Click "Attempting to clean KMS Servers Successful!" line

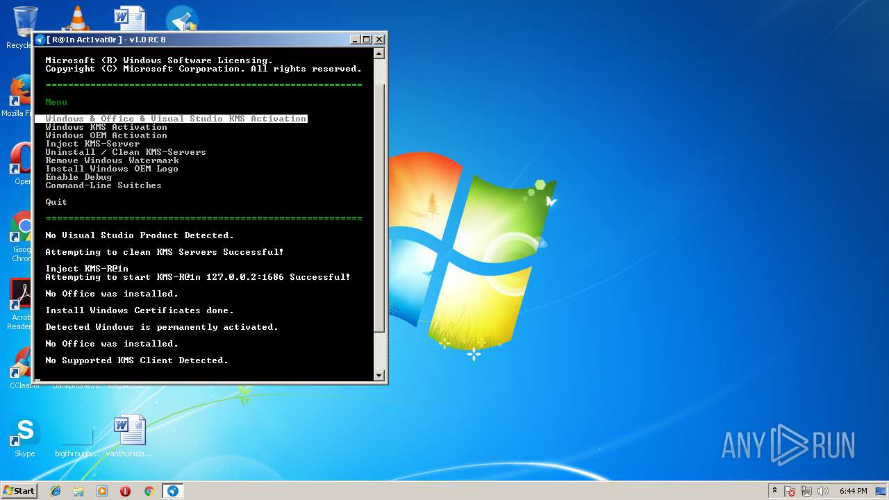point(165,252)
